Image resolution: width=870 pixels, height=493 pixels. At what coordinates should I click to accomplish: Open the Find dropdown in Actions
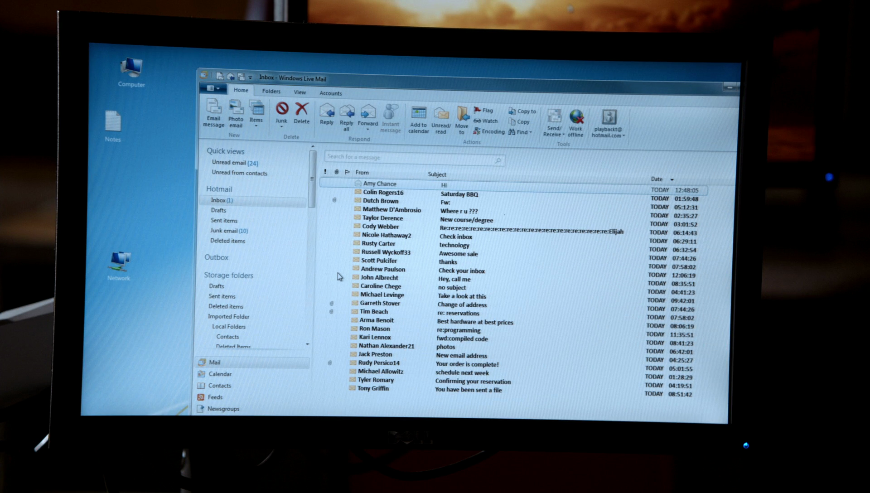[x=531, y=132]
